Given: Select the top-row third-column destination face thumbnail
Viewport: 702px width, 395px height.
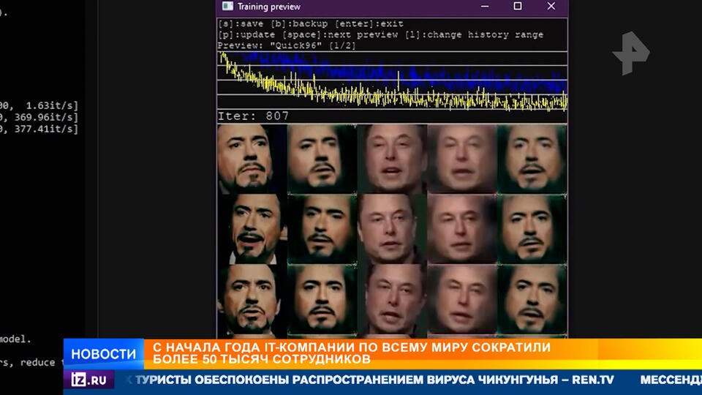Looking at the screenshot, I should (392, 159).
